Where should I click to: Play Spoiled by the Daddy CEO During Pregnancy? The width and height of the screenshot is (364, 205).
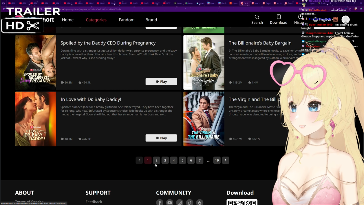(161, 81)
